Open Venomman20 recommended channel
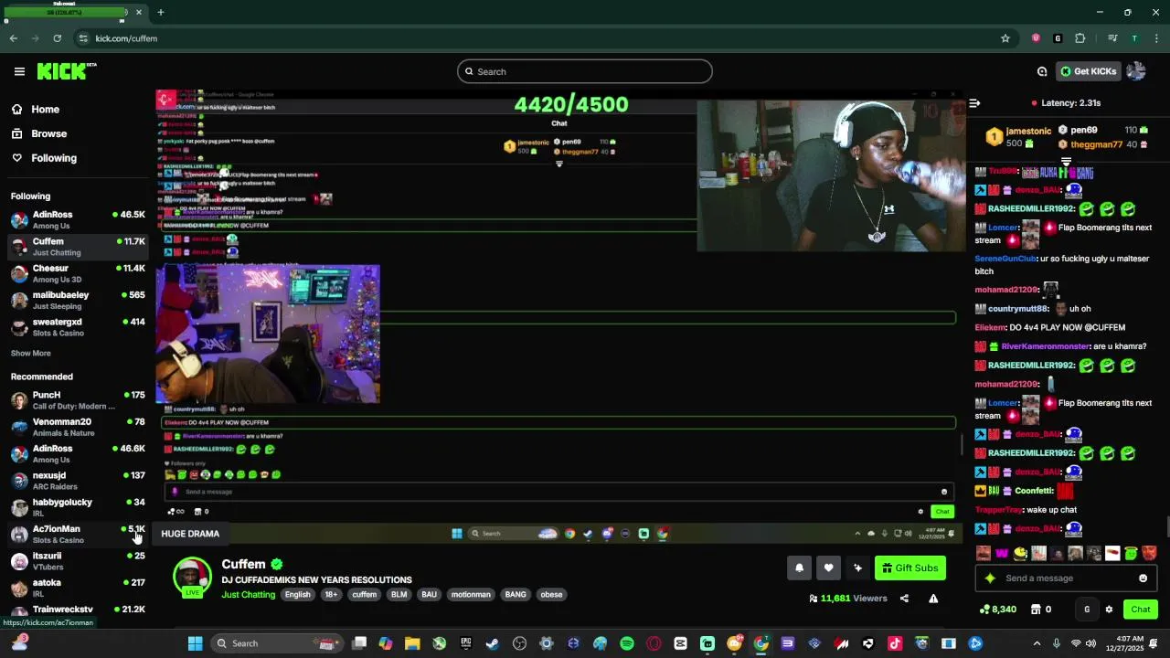The height and width of the screenshot is (658, 1170). click(78, 427)
